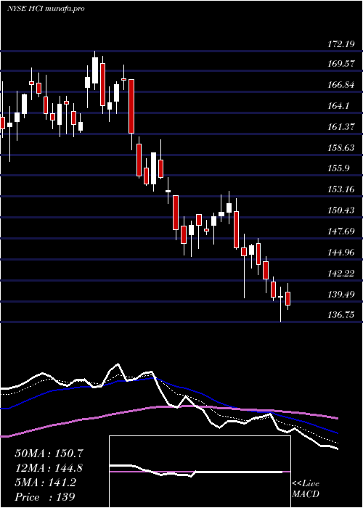Image resolution: width=363 pixels, height=508 pixels.
Task: Click the 5MA : 141.2 readout
Action: (x=45, y=483)
